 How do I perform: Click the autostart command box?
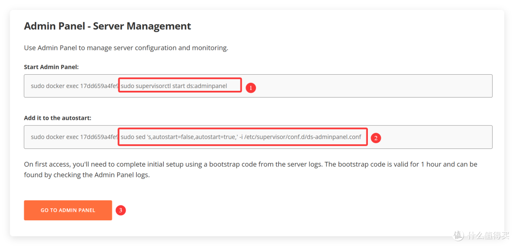[258, 137]
